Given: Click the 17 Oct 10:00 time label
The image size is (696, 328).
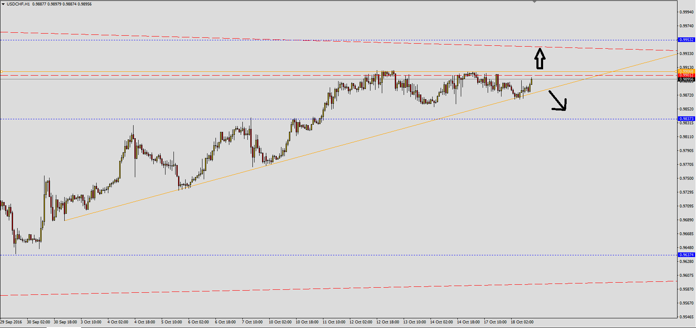Looking at the screenshot, I should (x=495, y=322).
